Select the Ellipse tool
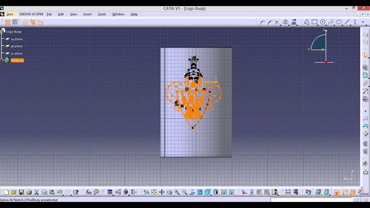Screen dimensions: 370x208 tap(339, 22)
